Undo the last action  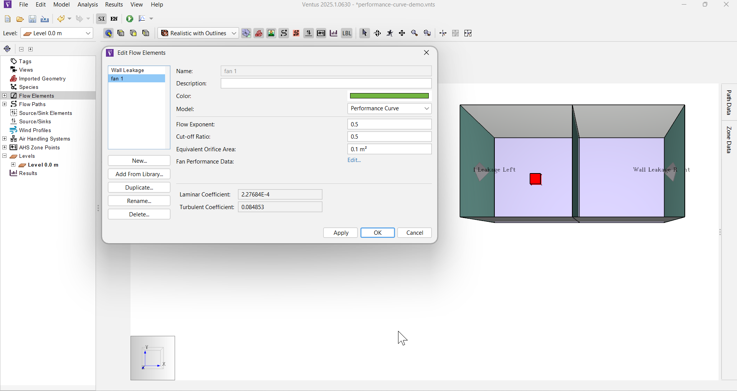(x=61, y=19)
